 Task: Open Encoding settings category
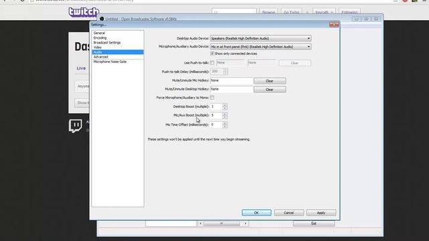pos(100,38)
